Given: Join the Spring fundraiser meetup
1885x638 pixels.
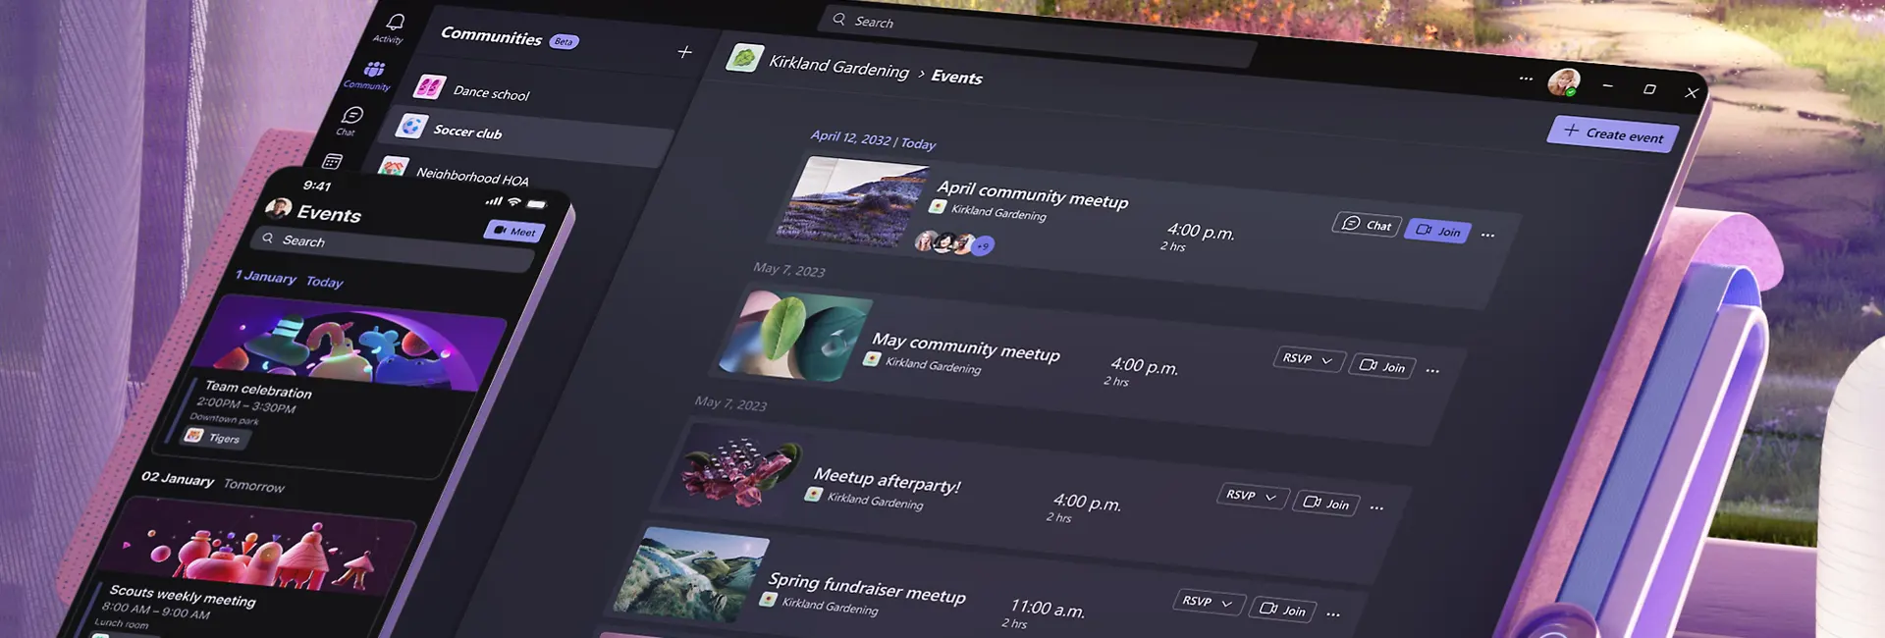Looking at the screenshot, I should coord(1282,610).
